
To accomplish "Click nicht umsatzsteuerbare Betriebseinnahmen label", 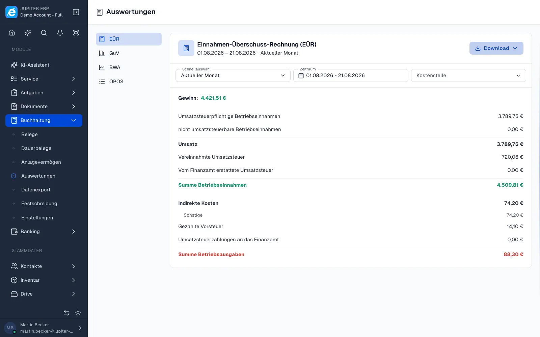I will pos(230,129).
